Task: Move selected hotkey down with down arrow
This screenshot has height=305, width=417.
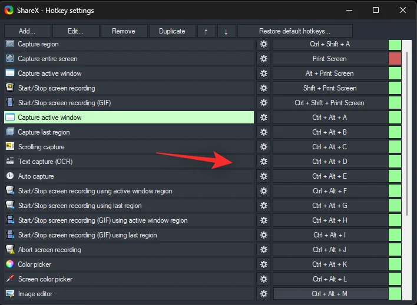Action: click(226, 31)
